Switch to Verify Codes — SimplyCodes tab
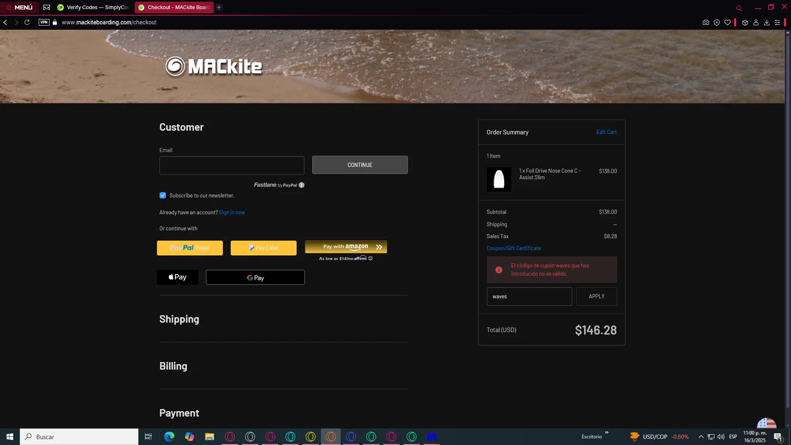 (93, 7)
